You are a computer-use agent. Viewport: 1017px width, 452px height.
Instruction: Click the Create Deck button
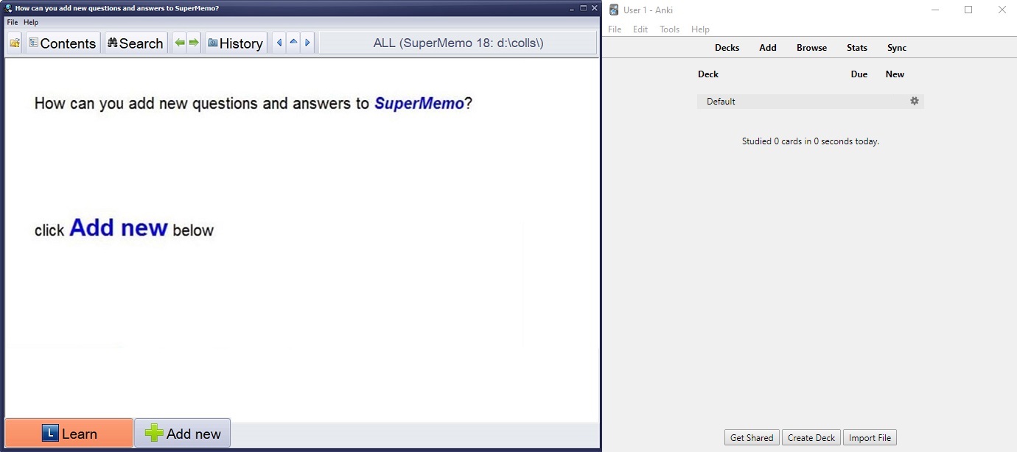pos(811,437)
